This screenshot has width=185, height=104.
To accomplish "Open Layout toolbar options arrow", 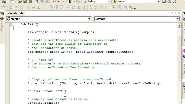I will (x=135, y=8).
